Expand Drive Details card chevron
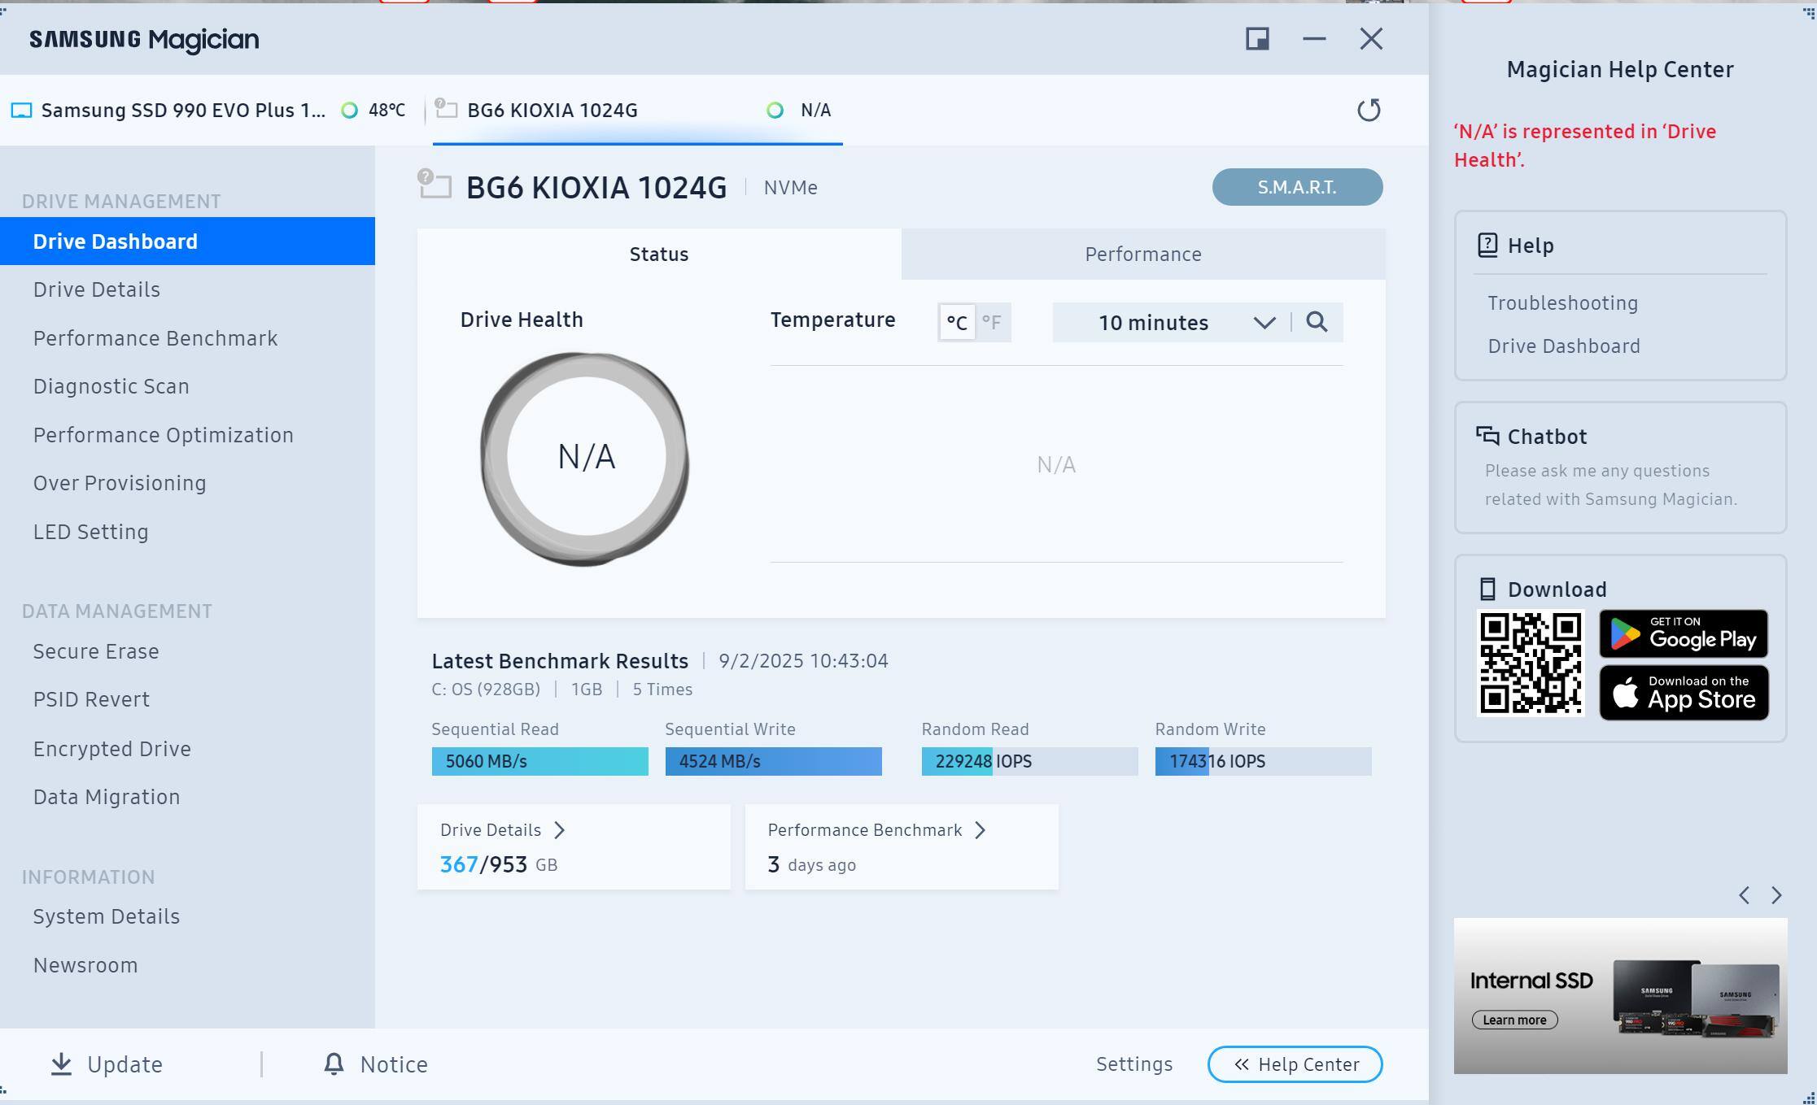 [559, 830]
